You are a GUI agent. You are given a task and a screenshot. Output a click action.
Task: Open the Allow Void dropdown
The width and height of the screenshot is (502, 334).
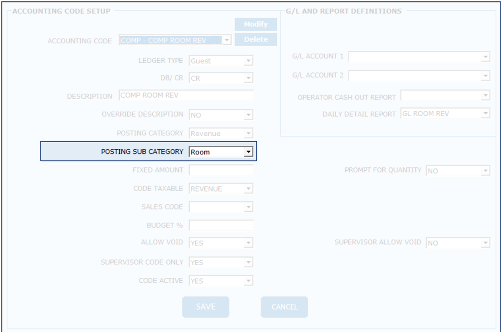pyautogui.click(x=248, y=243)
